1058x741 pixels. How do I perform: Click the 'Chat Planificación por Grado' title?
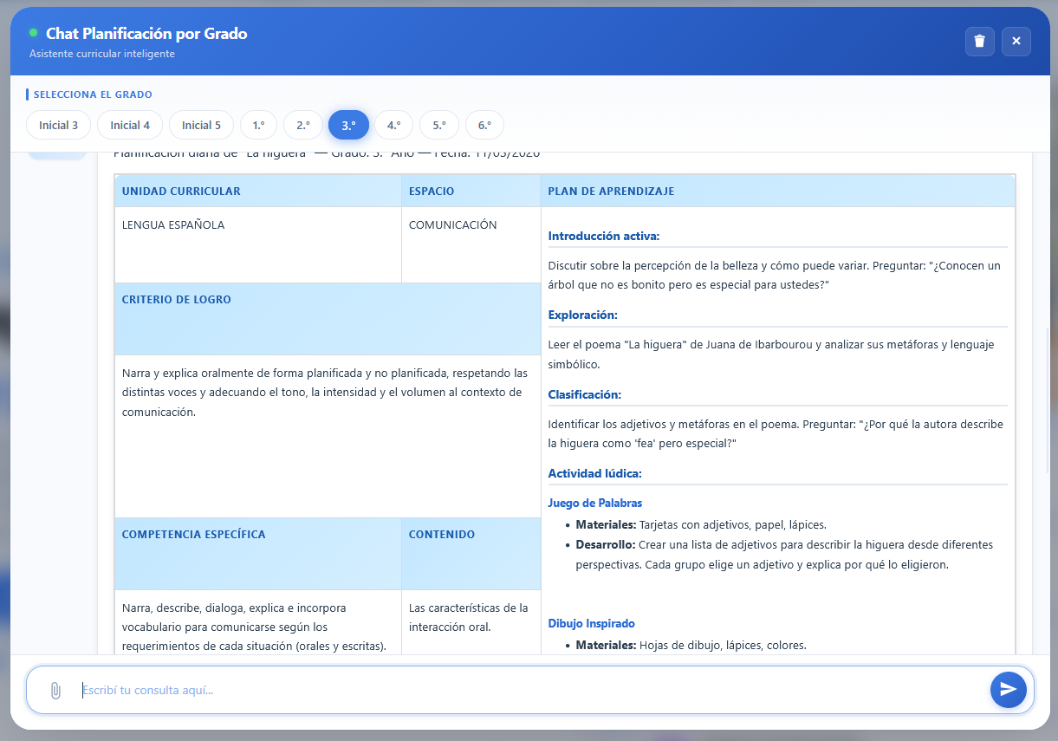pyautogui.click(x=146, y=34)
